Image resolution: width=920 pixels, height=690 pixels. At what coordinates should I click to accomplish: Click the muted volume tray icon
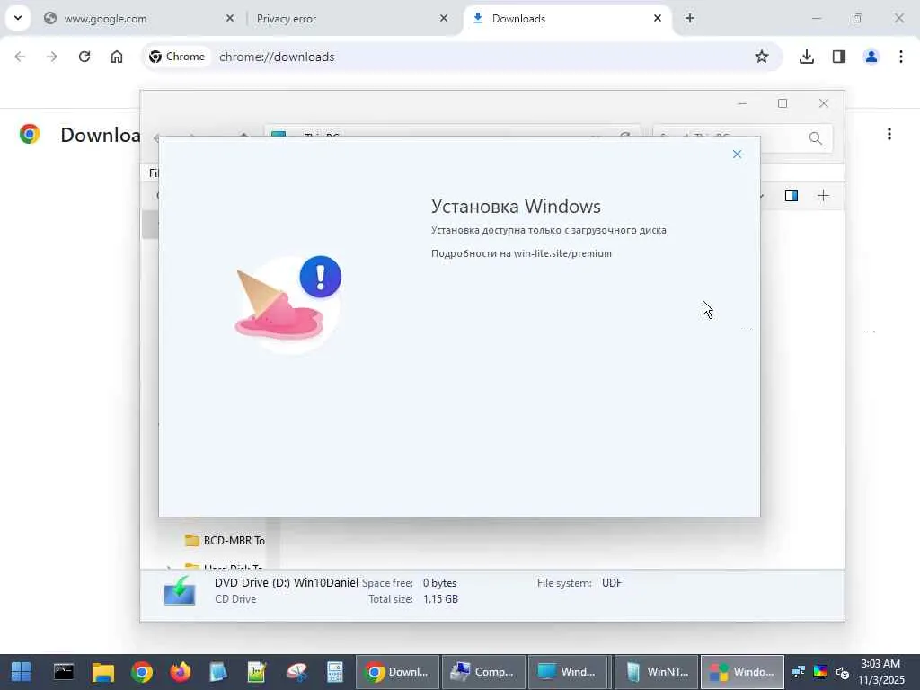pyautogui.click(x=843, y=672)
